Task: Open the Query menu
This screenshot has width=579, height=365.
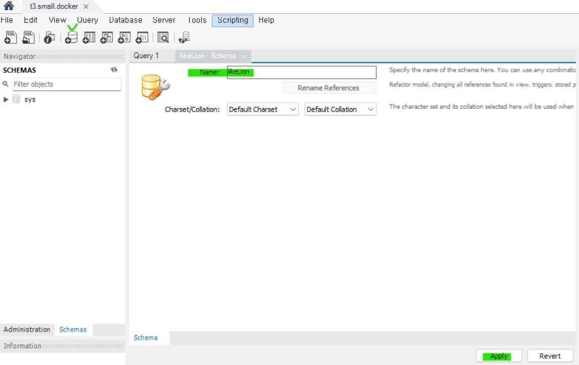Action: coord(87,20)
